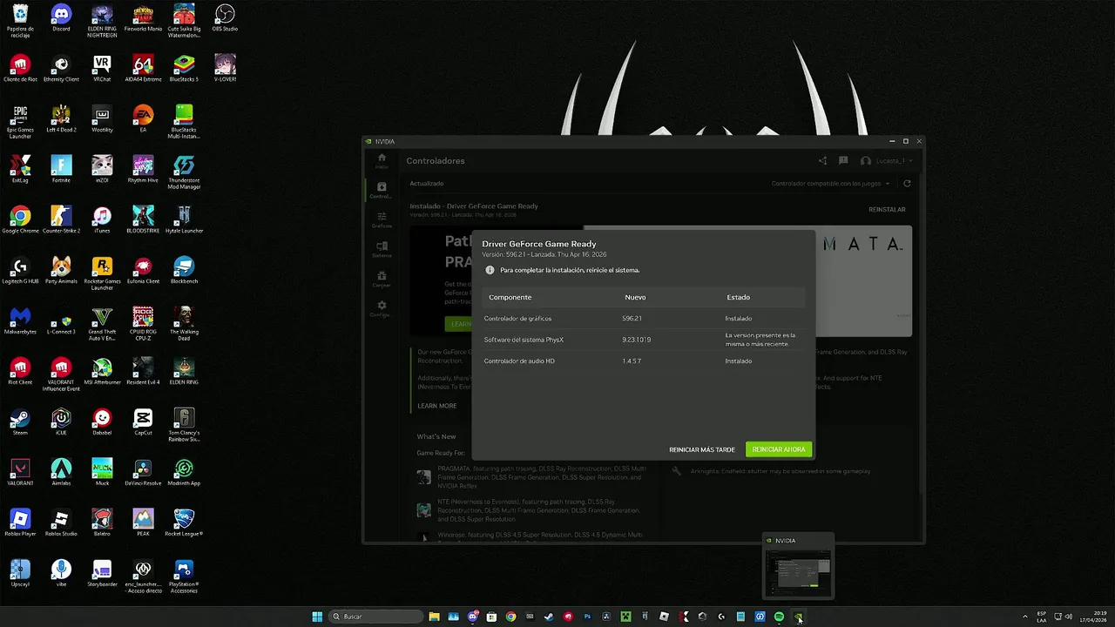The width and height of the screenshot is (1115, 627).
Task: Click the version value 9.23.1019
Action: (x=636, y=340)
